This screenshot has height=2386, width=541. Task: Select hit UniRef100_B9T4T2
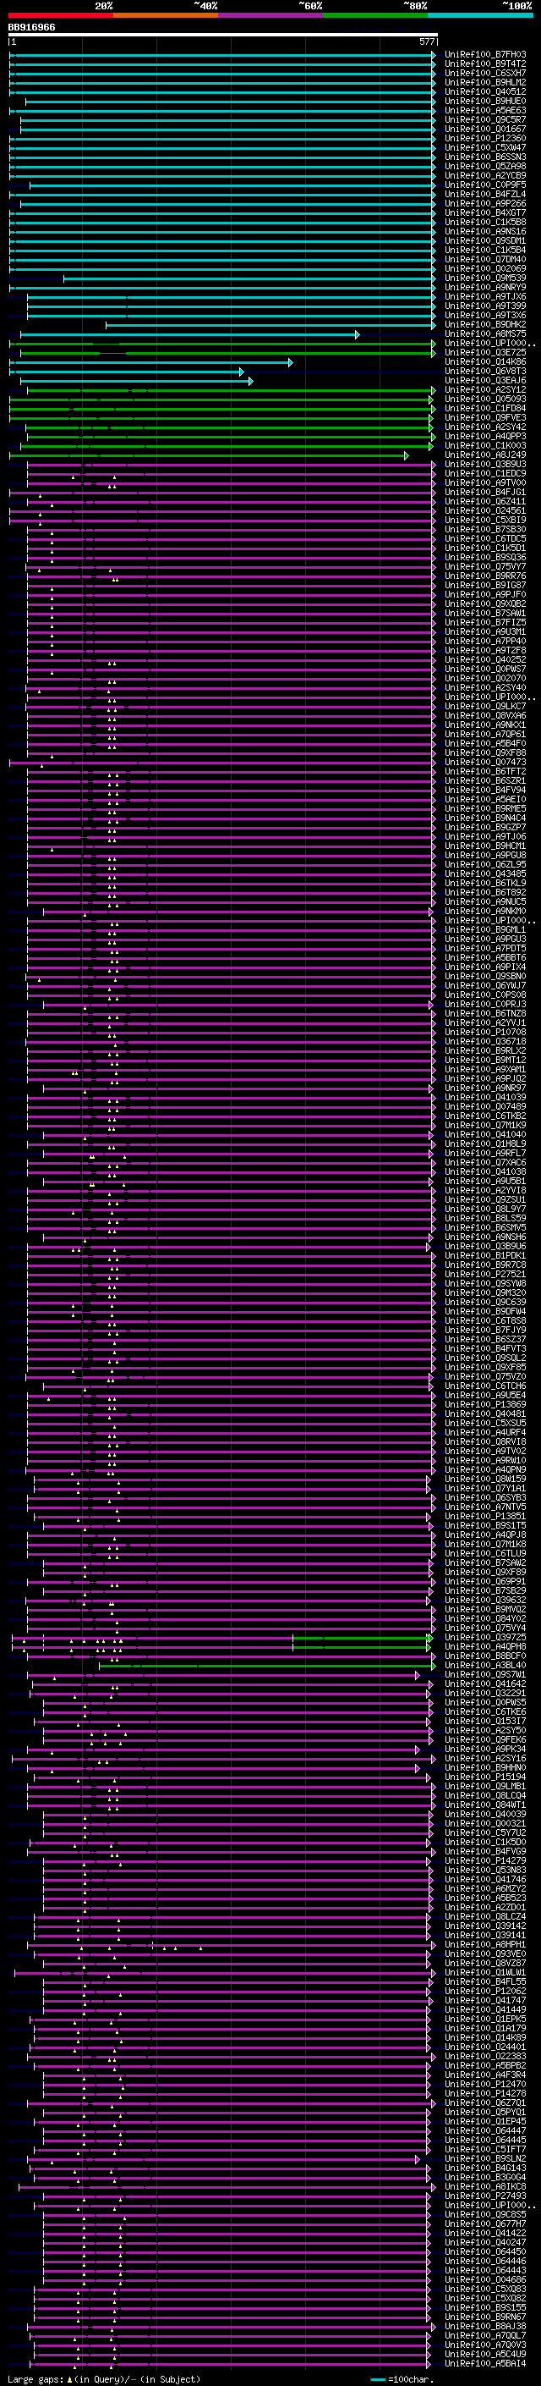(485, 64)
